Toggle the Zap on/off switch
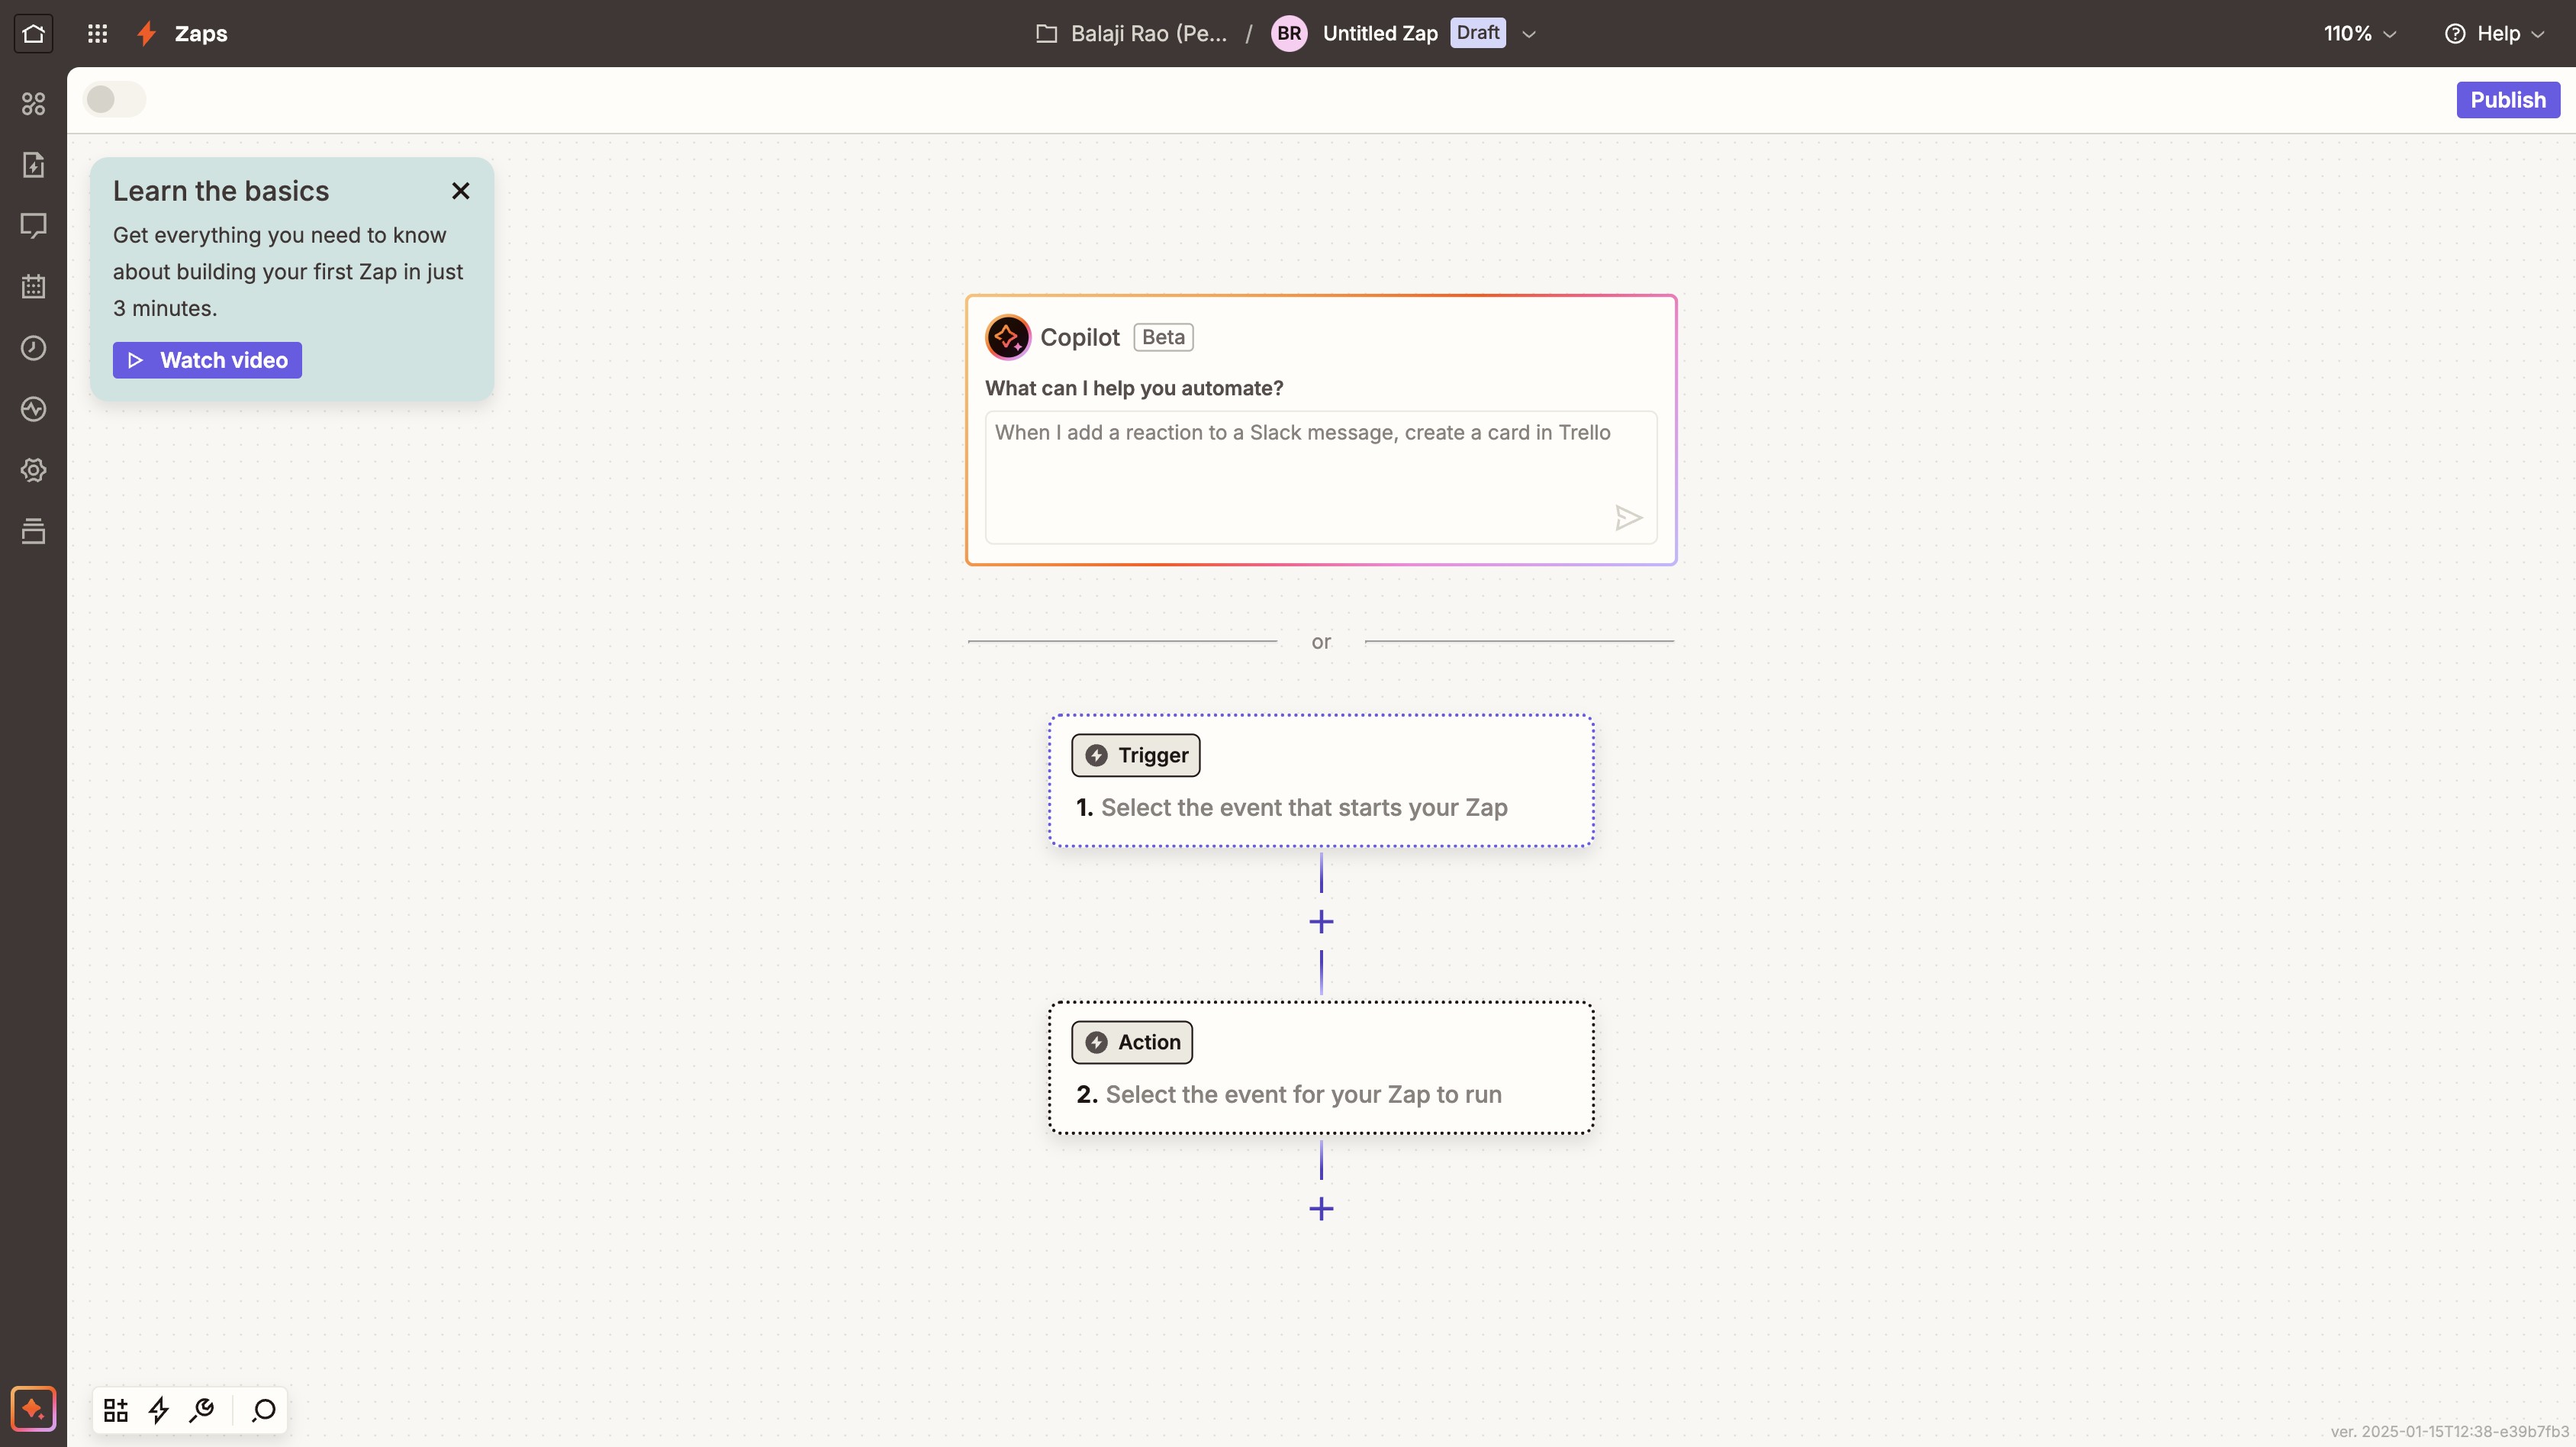This screenshot has width=2576, height=1447. tap(114, 99)
